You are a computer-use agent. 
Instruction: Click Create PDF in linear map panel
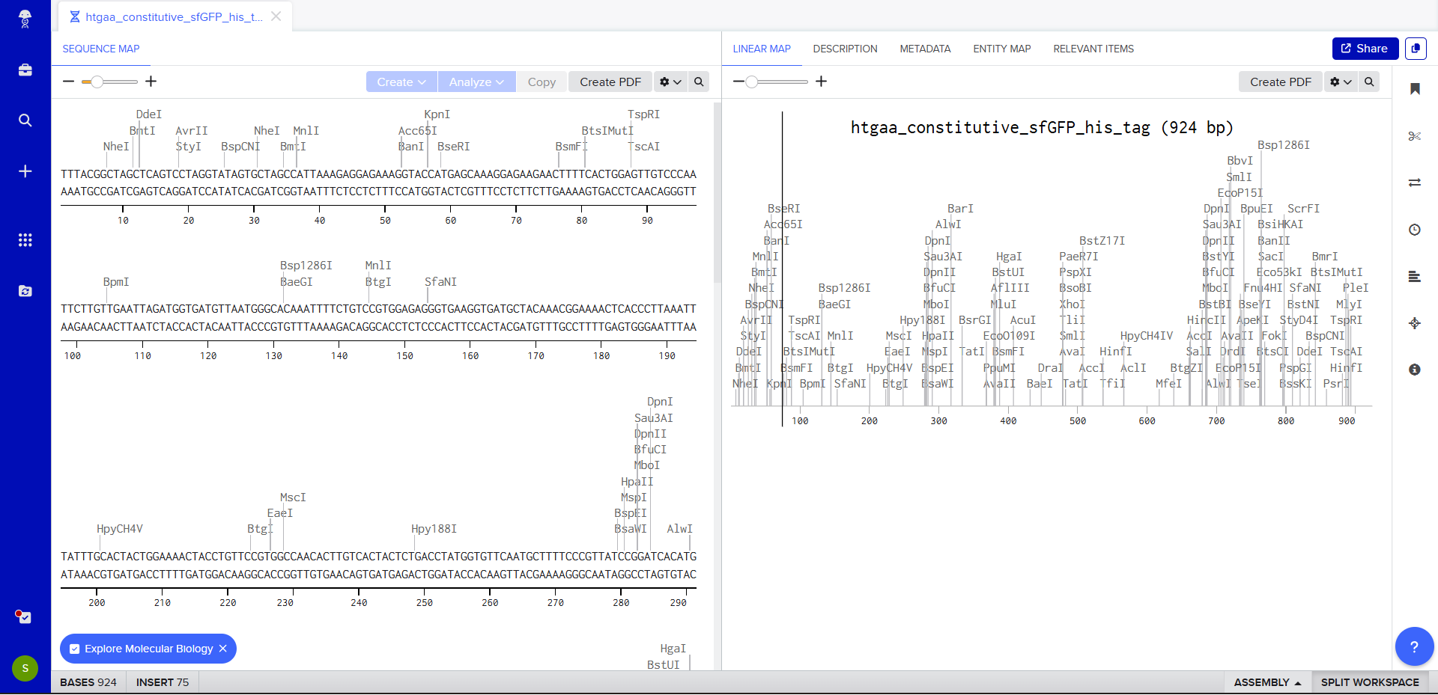click(1280, 82)
